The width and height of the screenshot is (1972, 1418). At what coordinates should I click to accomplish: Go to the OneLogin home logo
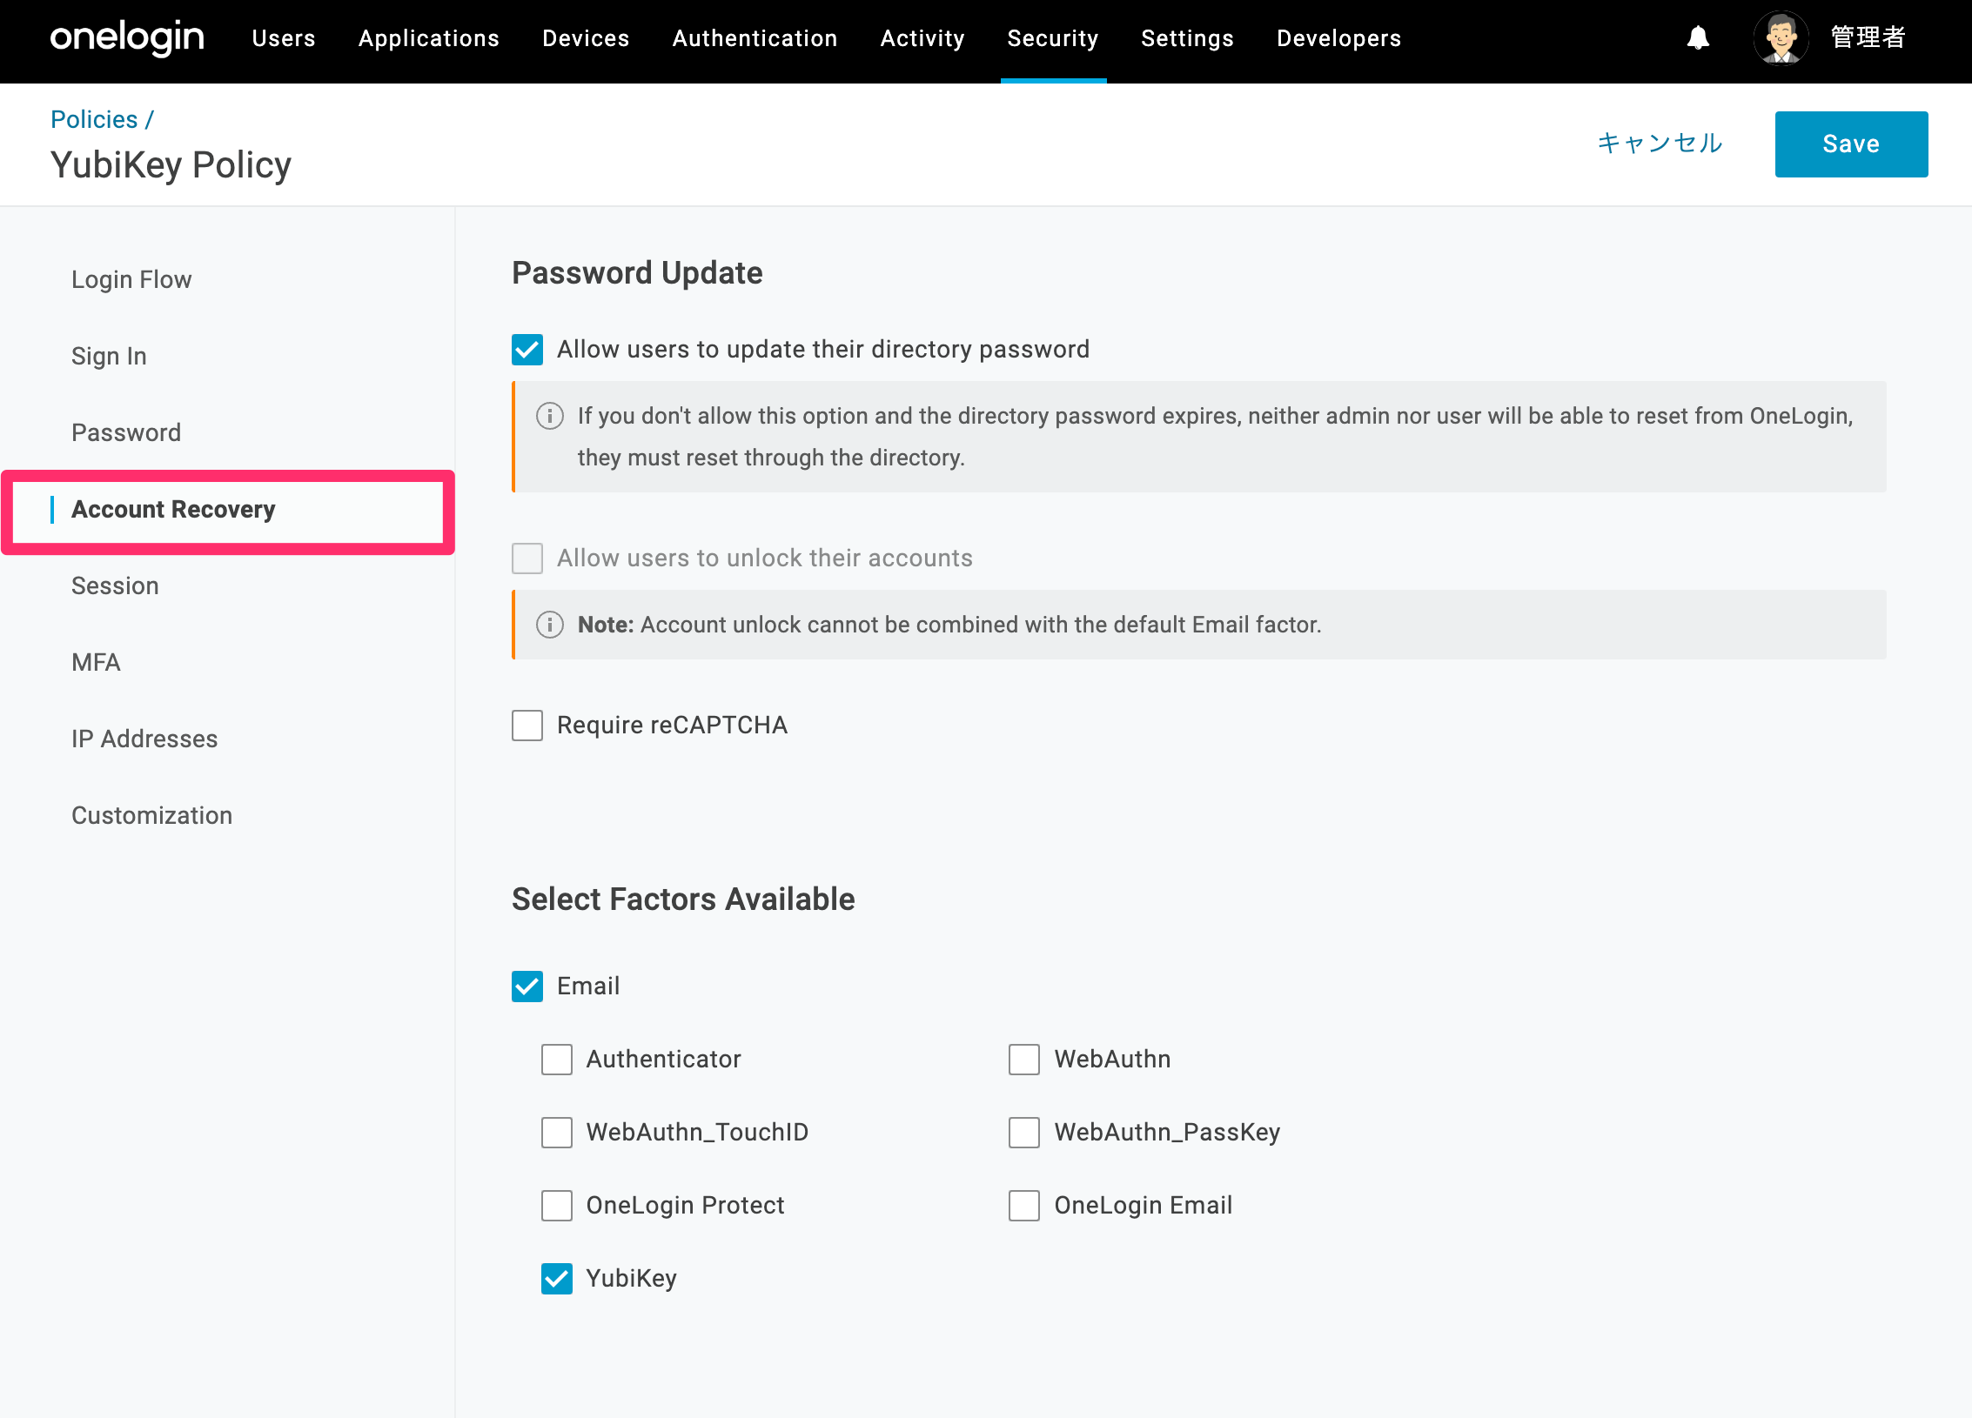click(x=127, y=38)
